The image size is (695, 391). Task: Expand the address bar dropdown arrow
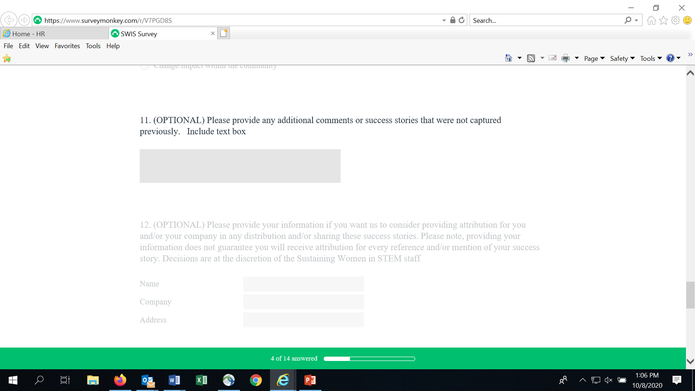(x=444, y=20)
